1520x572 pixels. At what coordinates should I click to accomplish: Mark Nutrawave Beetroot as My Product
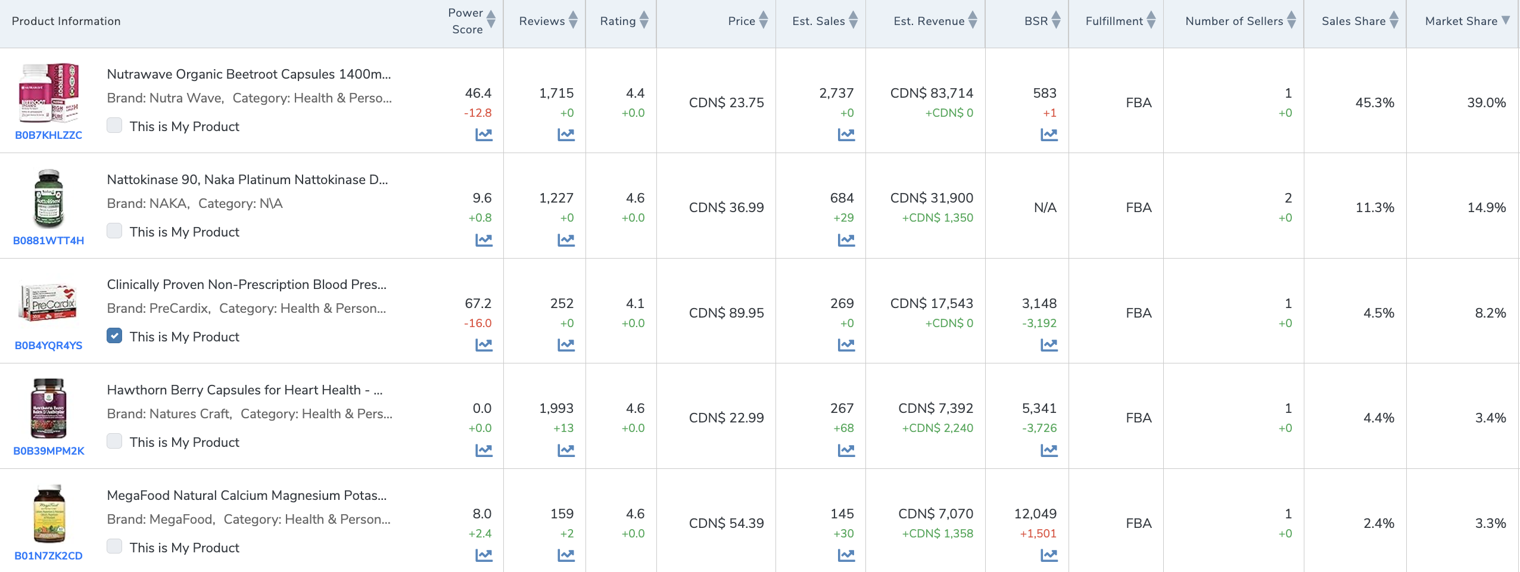(114, 126)
